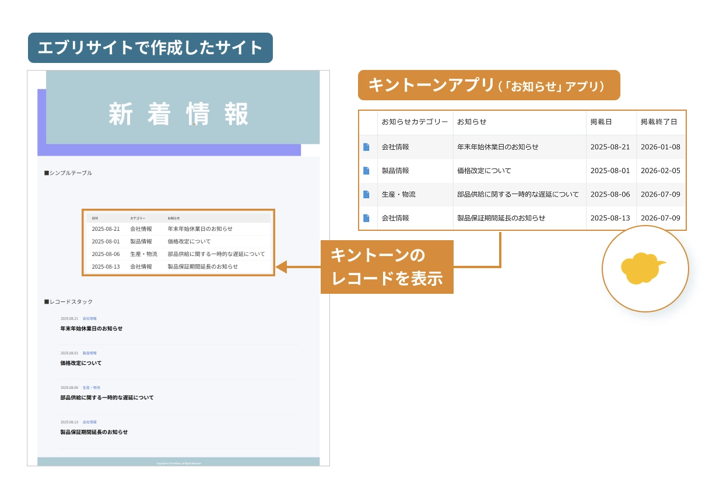716x499 pixels.
Task: Click 2026-07-09 in Kintone 部品供給 row
Action: [660, 194]
